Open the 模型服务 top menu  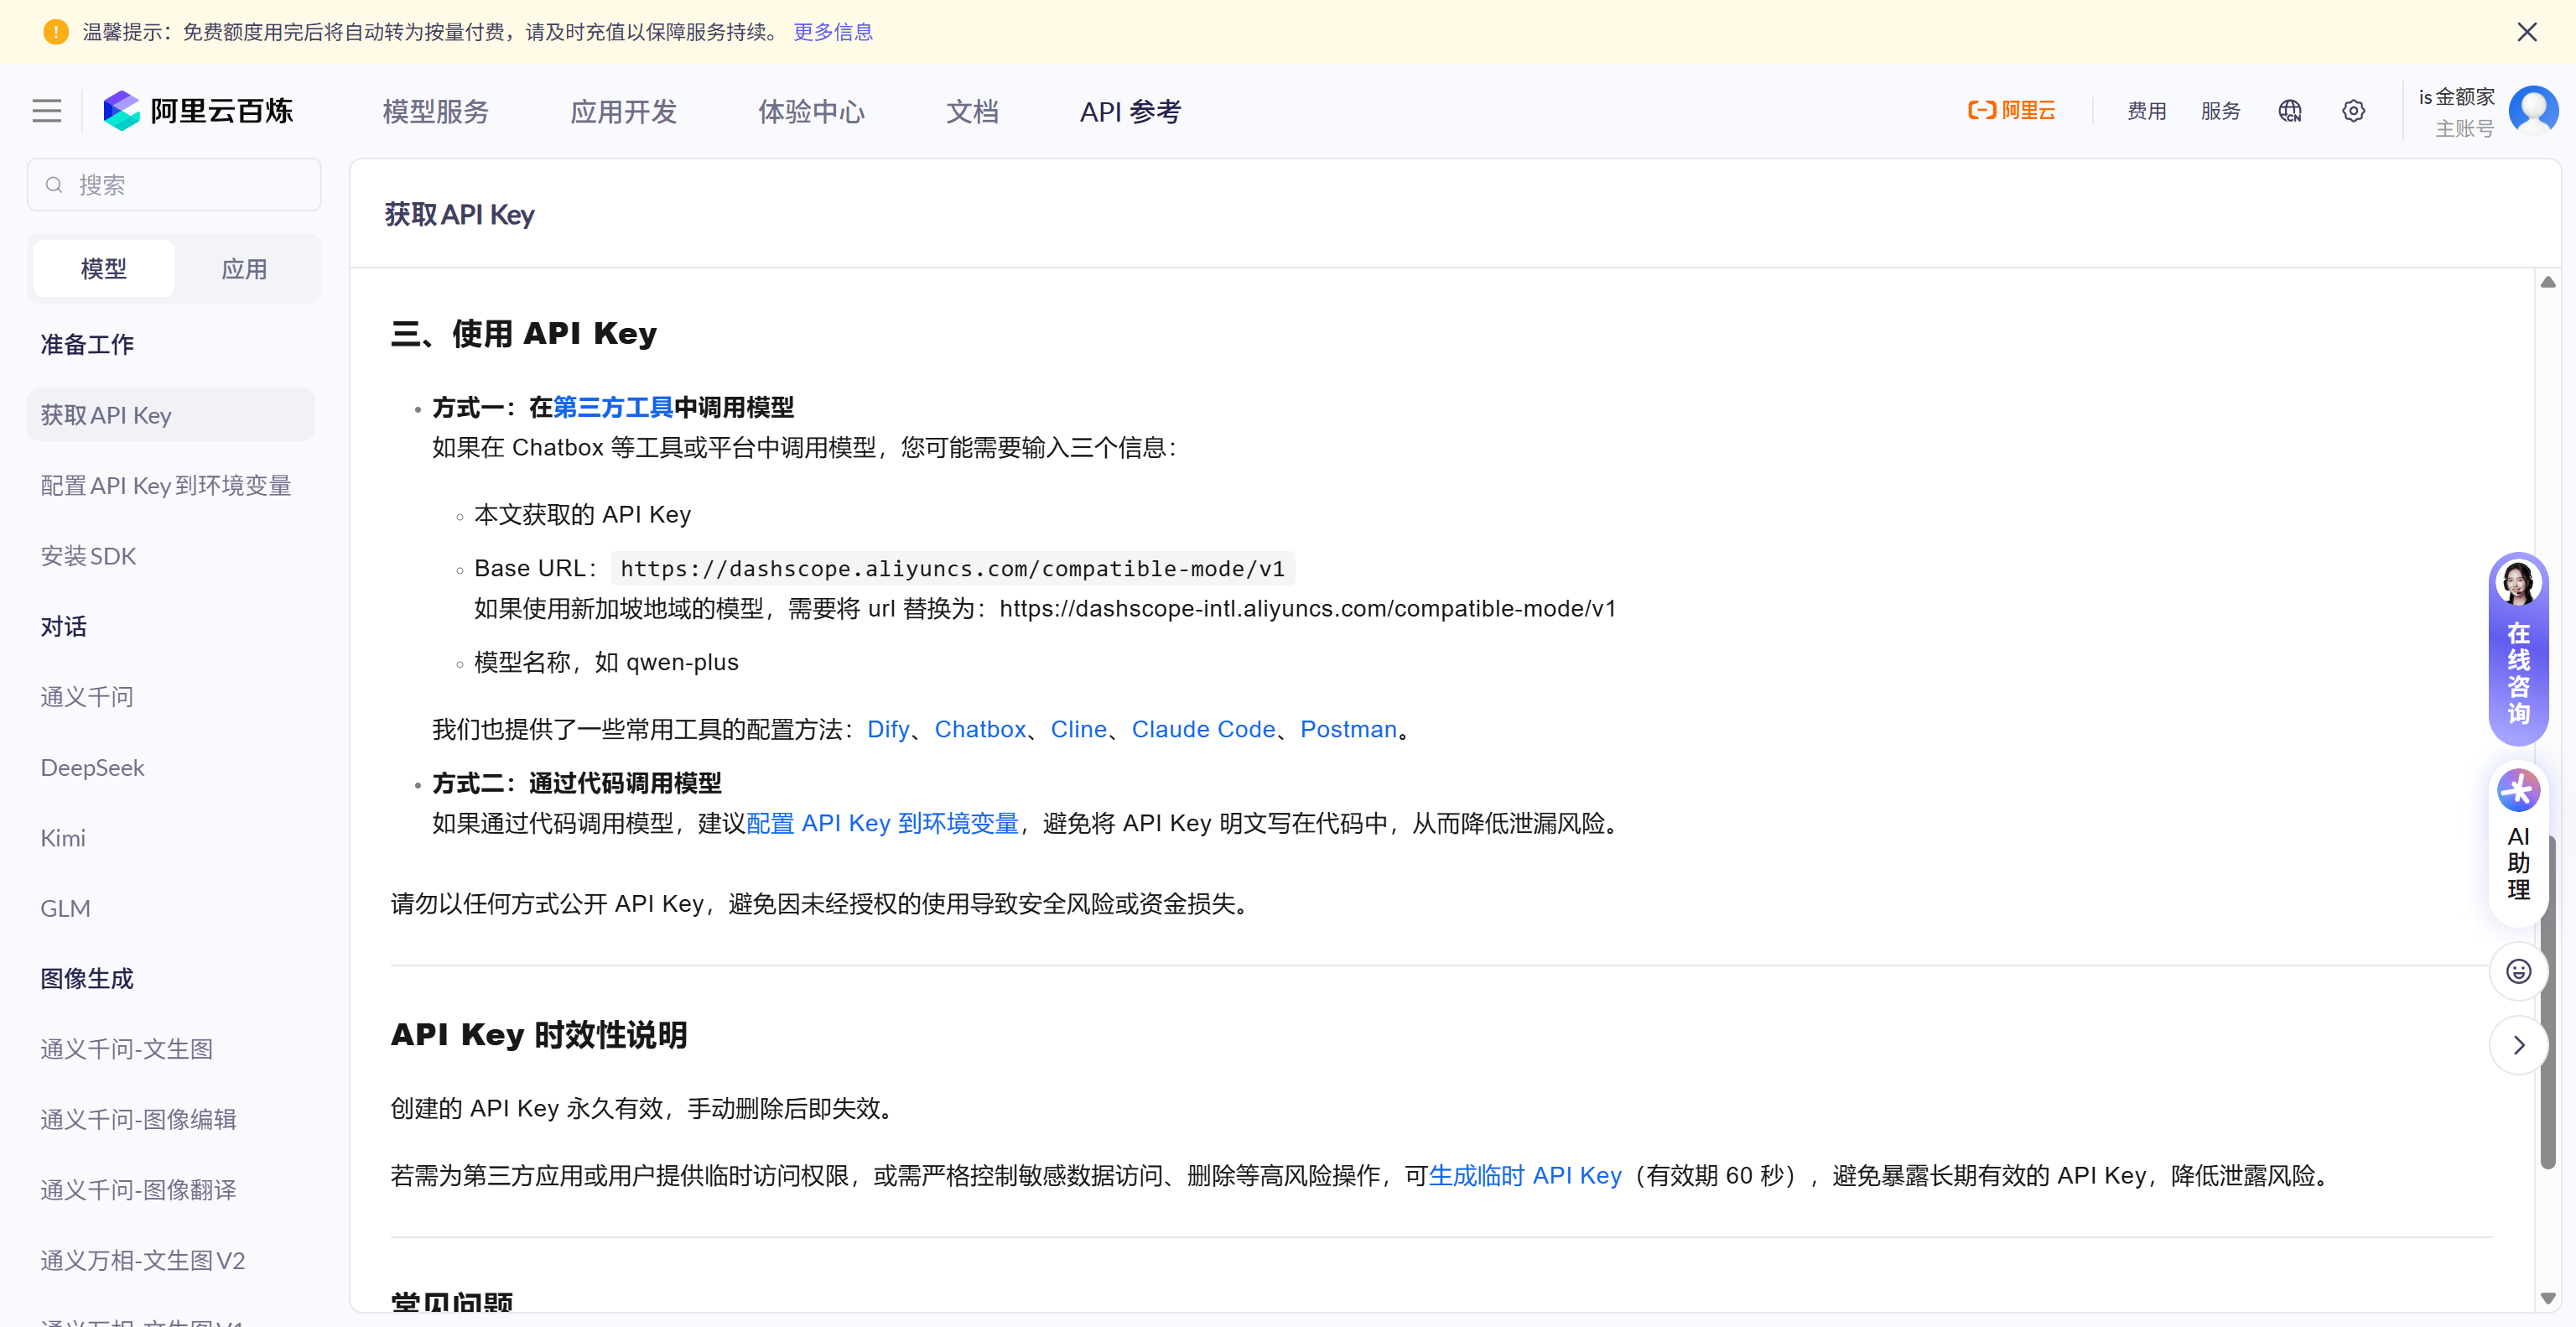[x=435, y=111]
